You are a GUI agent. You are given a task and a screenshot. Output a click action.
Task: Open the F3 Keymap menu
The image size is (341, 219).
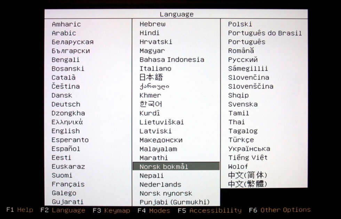click(111, 211)
